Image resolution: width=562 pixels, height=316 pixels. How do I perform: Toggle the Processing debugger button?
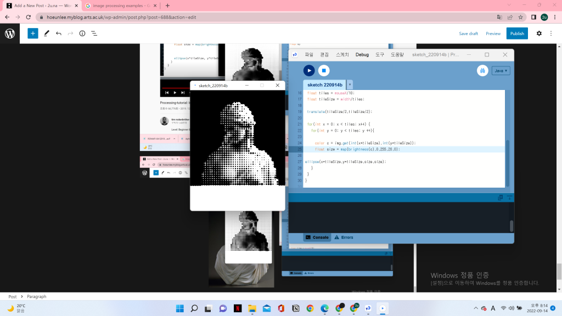click(x=482, y=71)
